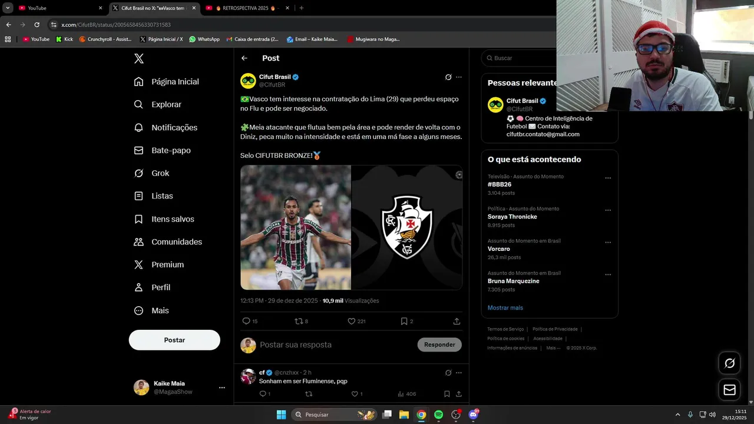The height and width of the screenshot is (424, 754).
Task: Open Termos de Serviço link
Action: click(x=505, y=329)
